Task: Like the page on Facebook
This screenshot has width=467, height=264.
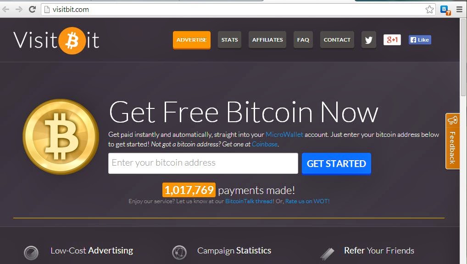Action: [420, 40]
